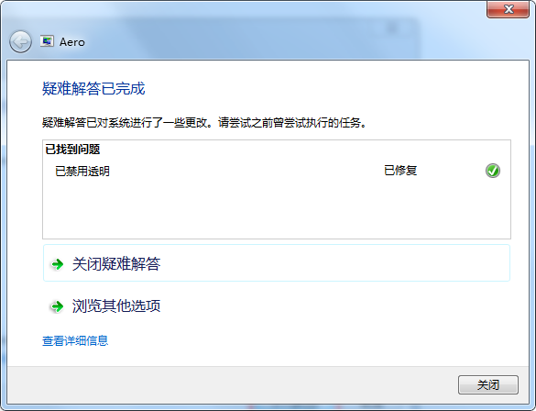This screenshot has width=536, height=411.
Task: Open 查看详细信息 link
Action: point(75,341)
